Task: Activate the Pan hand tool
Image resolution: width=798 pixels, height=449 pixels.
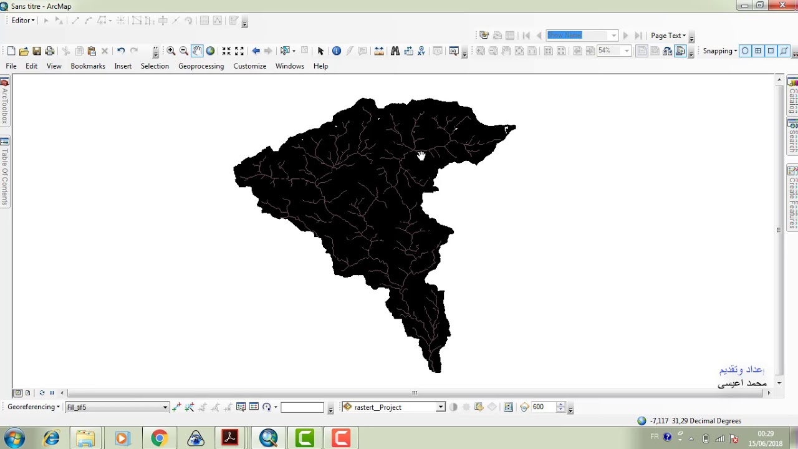Action: 197,51
